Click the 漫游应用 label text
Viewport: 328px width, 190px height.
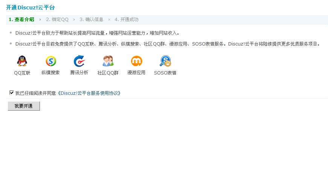136,73
